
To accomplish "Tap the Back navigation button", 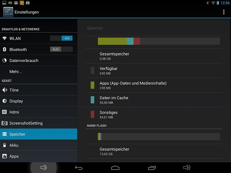I will 79,168.
